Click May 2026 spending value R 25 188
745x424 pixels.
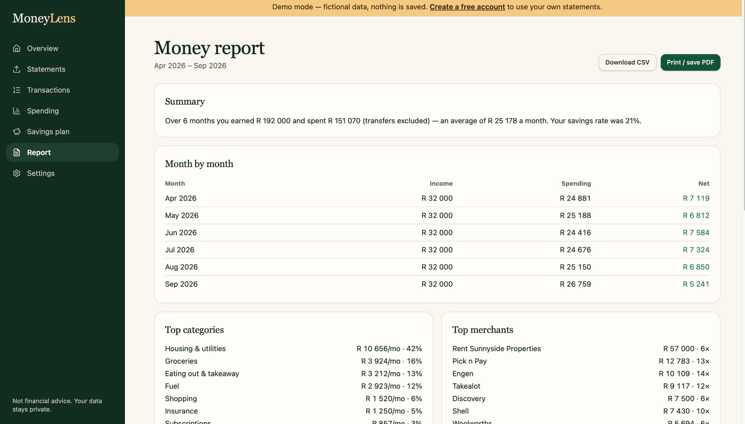575,215
